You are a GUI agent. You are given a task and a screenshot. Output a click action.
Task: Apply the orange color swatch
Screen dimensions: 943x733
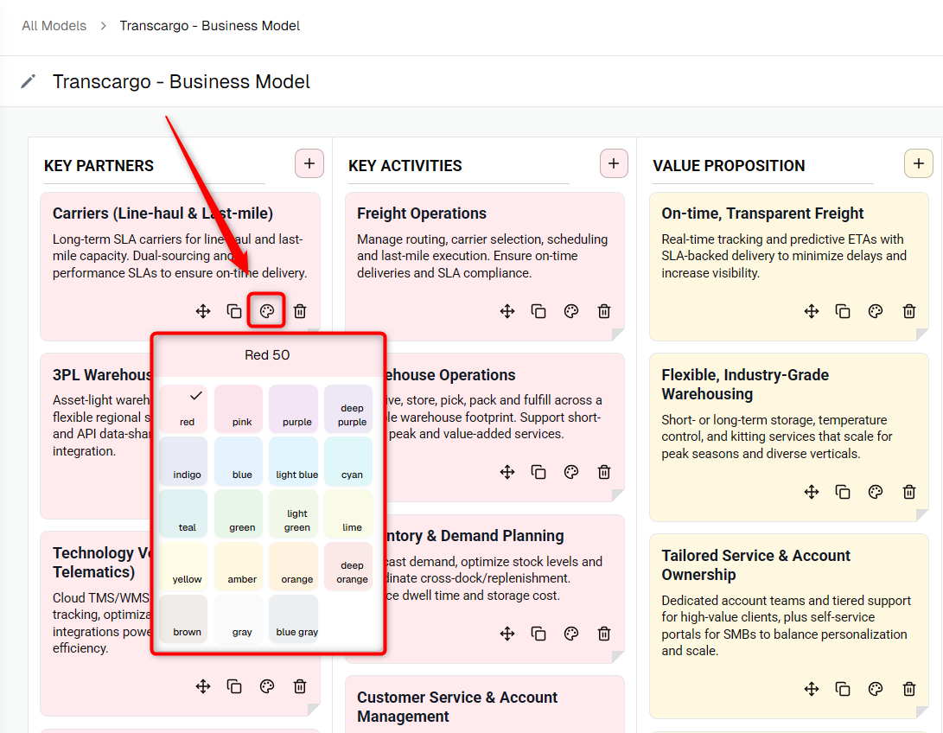(x=294, y=566)
